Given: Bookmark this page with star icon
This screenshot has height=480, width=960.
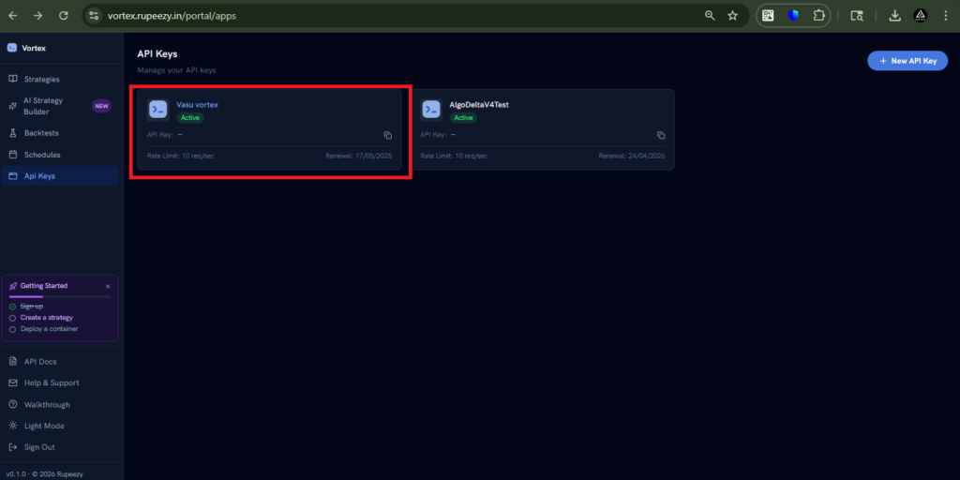Looking at the screenshot, I should (x=732, y=16).
